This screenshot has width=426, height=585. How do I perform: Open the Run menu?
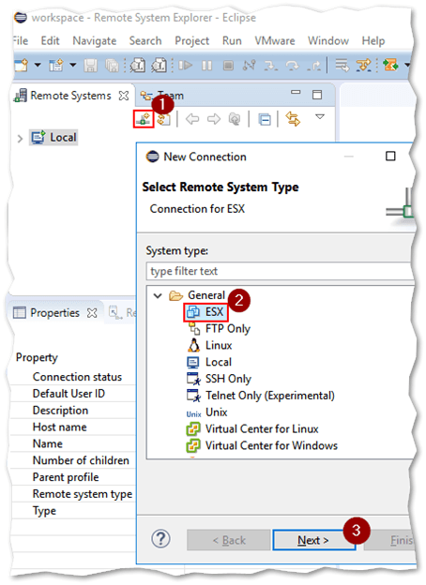[232, 40]
